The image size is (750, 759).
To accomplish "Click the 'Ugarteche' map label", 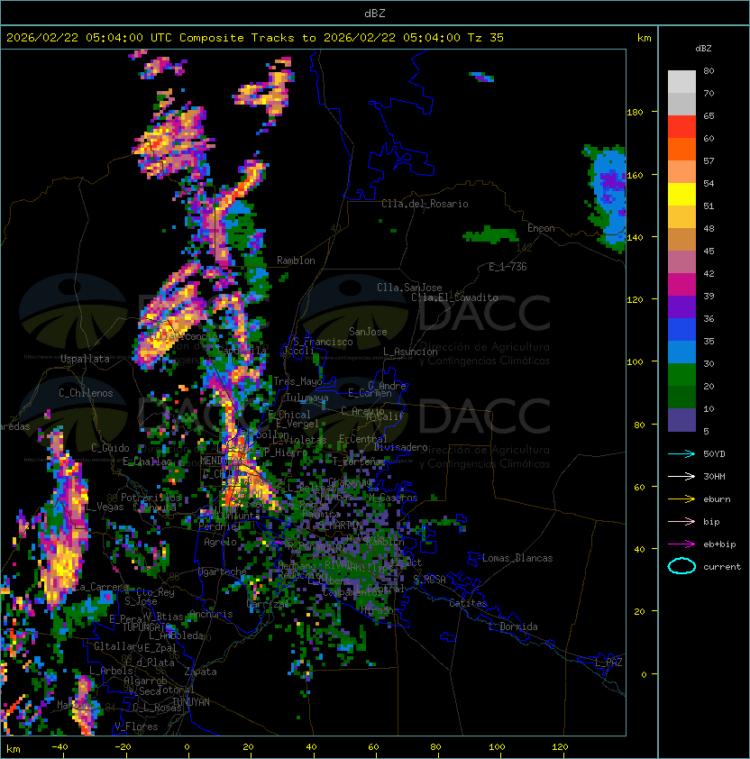I will pyautogui.click(x=223, y=572).
